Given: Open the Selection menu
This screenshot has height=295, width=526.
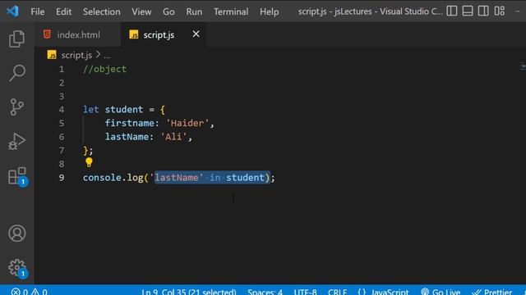Looking at the screenshot, I should pos(102,11).
